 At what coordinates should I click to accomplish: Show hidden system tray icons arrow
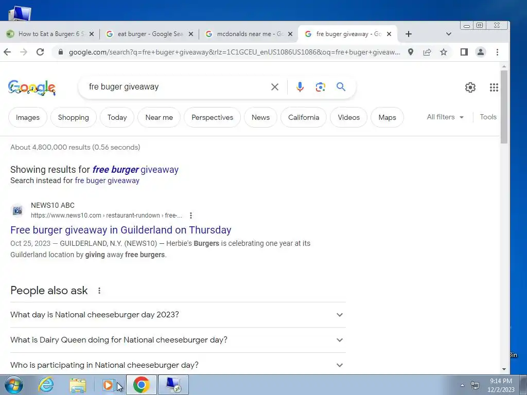(462, 386)
